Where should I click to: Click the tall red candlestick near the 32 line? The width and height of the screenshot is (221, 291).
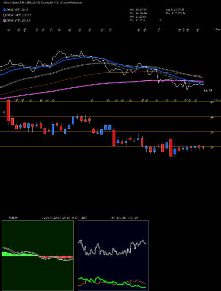(x=8, y=111)
